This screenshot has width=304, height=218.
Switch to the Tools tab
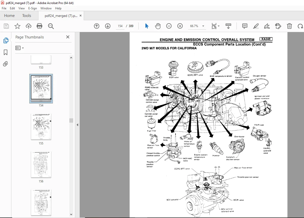(x=27, y=16)
